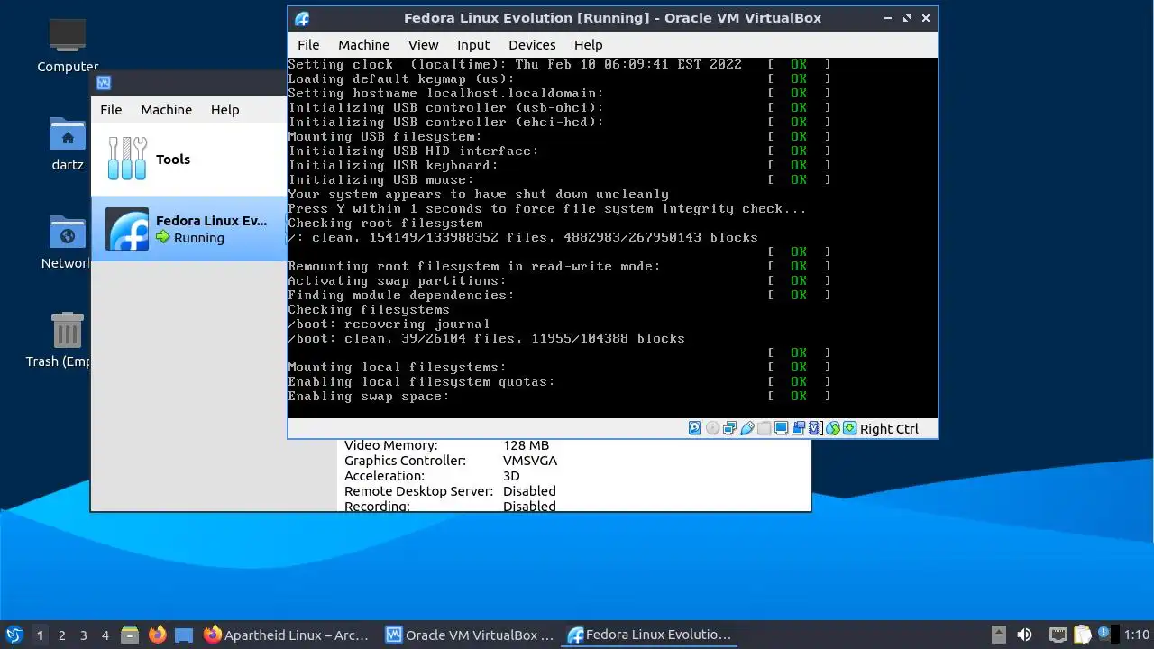Click the CPU virtualization 'V' indicator icon
1154x649 pixels.
point(814,428)
